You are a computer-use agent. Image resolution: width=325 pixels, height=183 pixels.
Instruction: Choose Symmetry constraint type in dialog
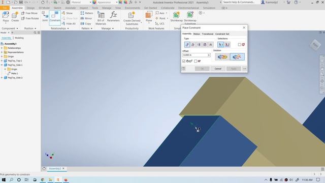pyautogui.click(x=211, y=45)
